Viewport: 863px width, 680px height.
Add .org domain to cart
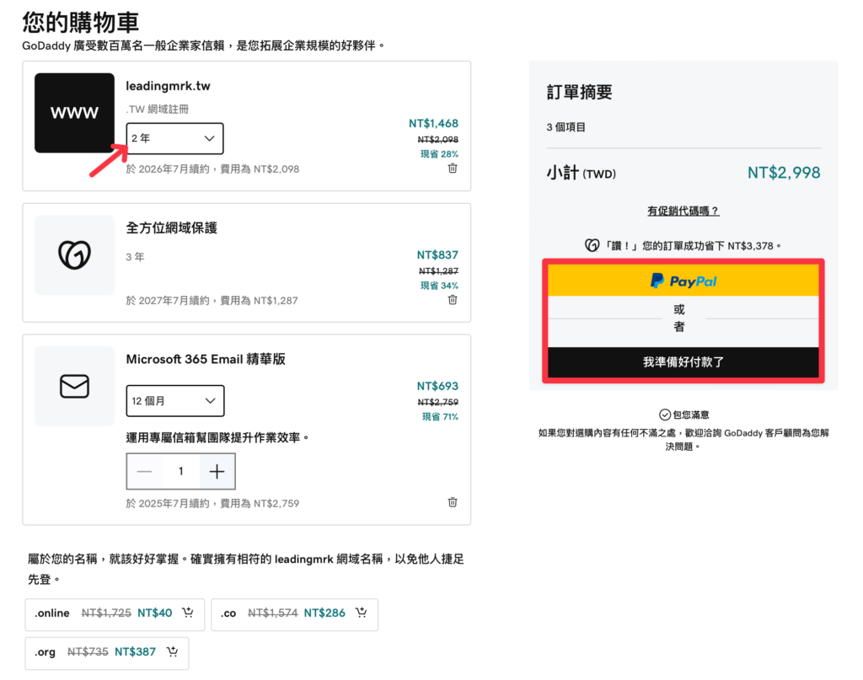[x=172, y=651]
